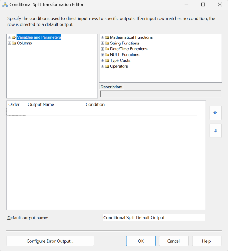
Task: Select the Type Casts folder icon
Action: (x=107, y=60)
